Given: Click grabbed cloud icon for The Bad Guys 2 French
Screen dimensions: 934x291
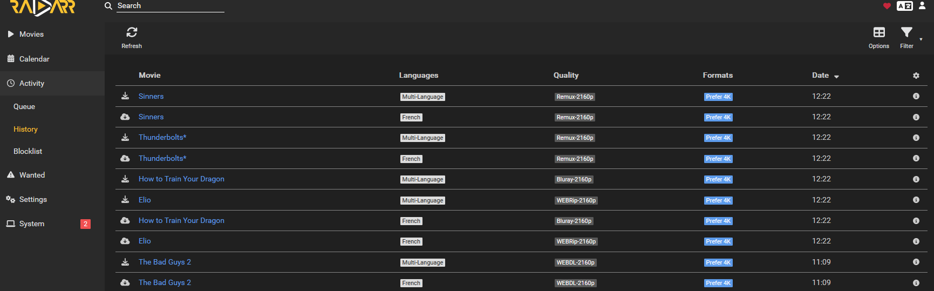Looking at the screenshot, I should pyautogui.click(x=125, y=282).
